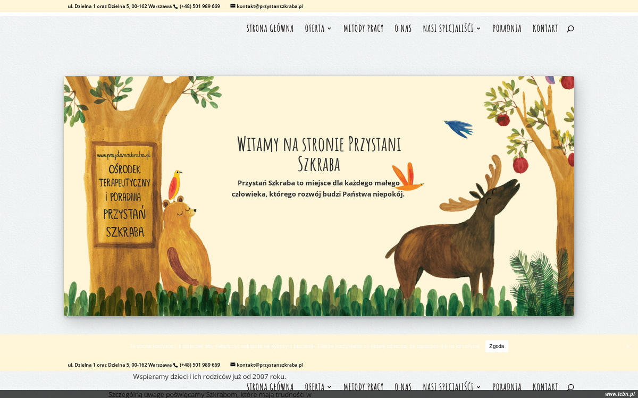Open the search icon in the top navigation
Screen dimensions: 638x398
(x=570, y=29)
